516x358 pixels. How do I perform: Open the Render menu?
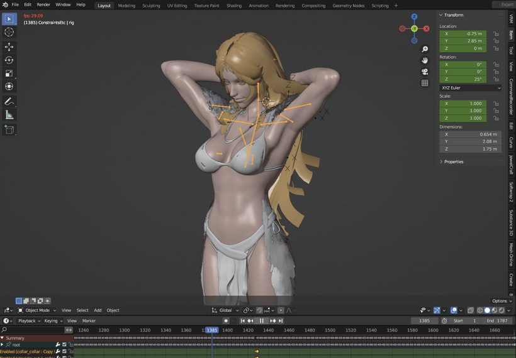point(43,4)
